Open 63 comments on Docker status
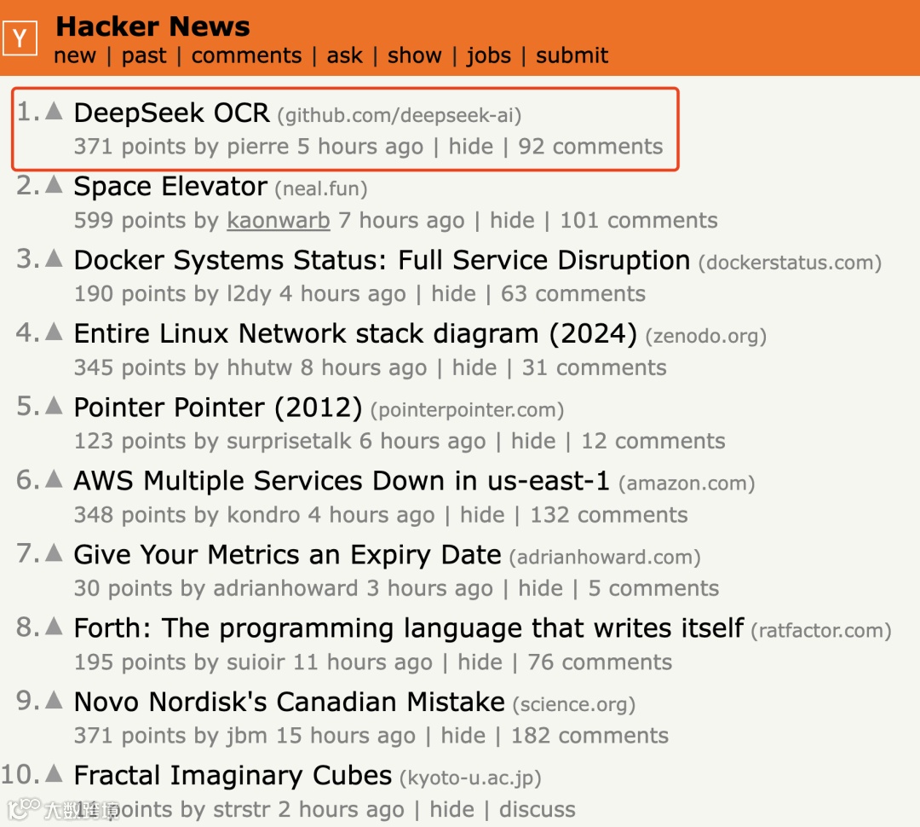This screenshot has height=827, width=920. point(572,294)
